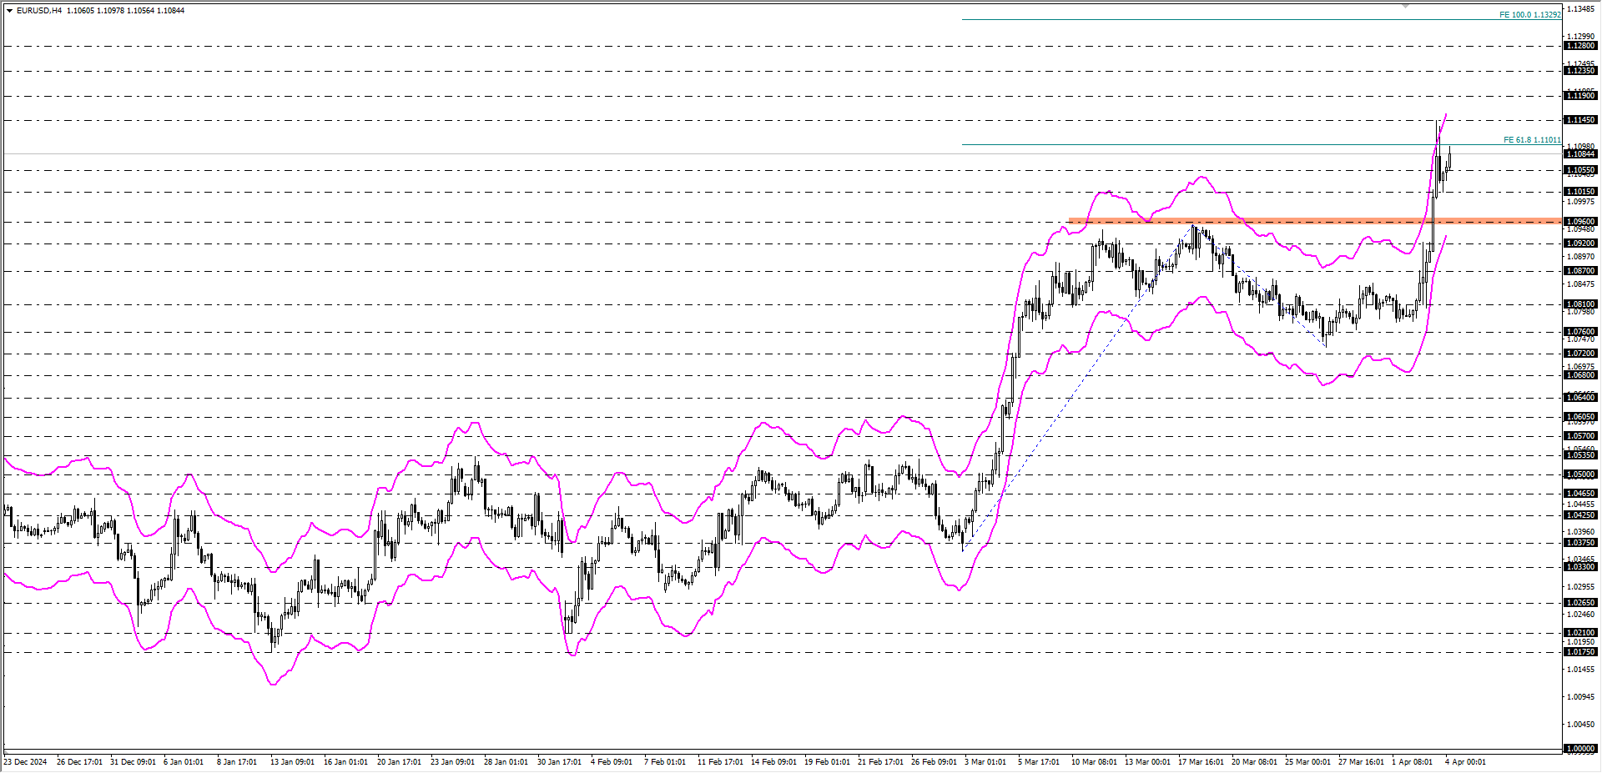Screen dimensions: 1602x773
Task: Click the 1.00000 price level label
Action: (x=1580, y=749)
